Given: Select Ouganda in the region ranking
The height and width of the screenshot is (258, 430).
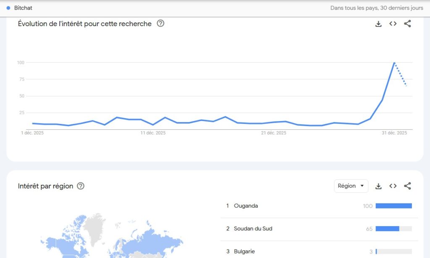Looking at the screenshot, I should pyautogui.click(x=246, y=206).
